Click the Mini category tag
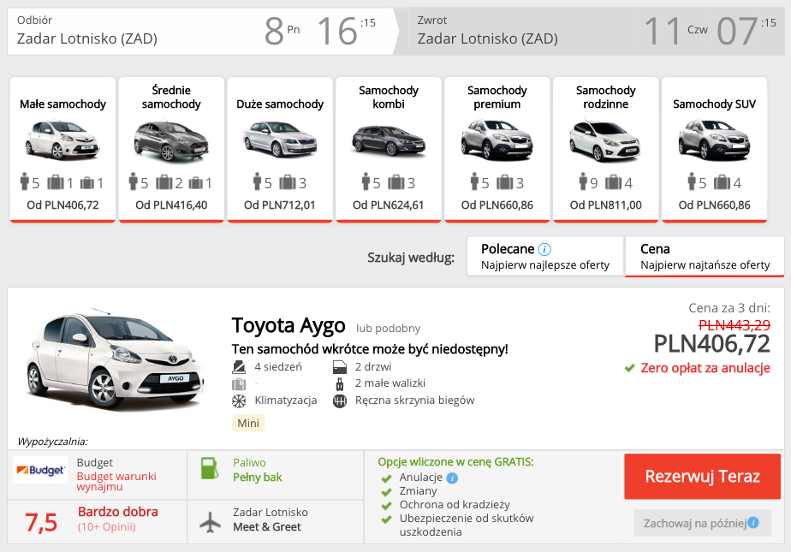The height and width of the screenshot is (552, 791). click(248, 423)
